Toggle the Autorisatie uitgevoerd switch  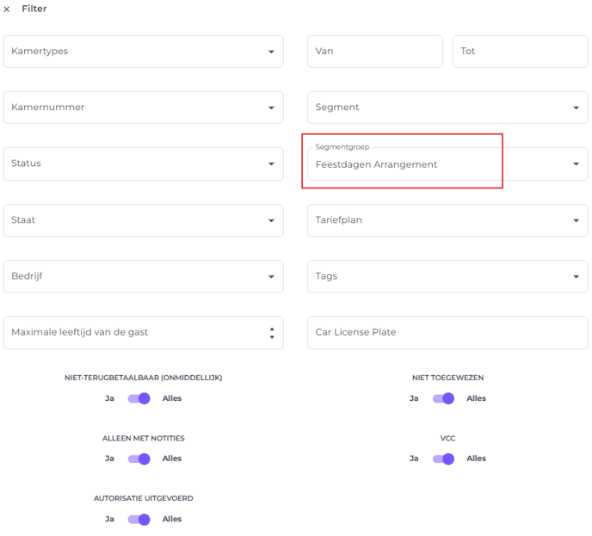coord(139,520)
